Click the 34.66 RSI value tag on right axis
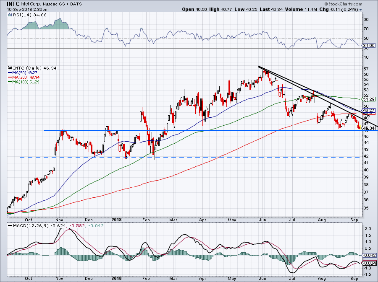This screenshot has height=282, width=378. click(x=369, y=45)
